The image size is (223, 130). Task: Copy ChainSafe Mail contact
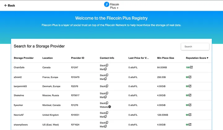pos(106,69)
